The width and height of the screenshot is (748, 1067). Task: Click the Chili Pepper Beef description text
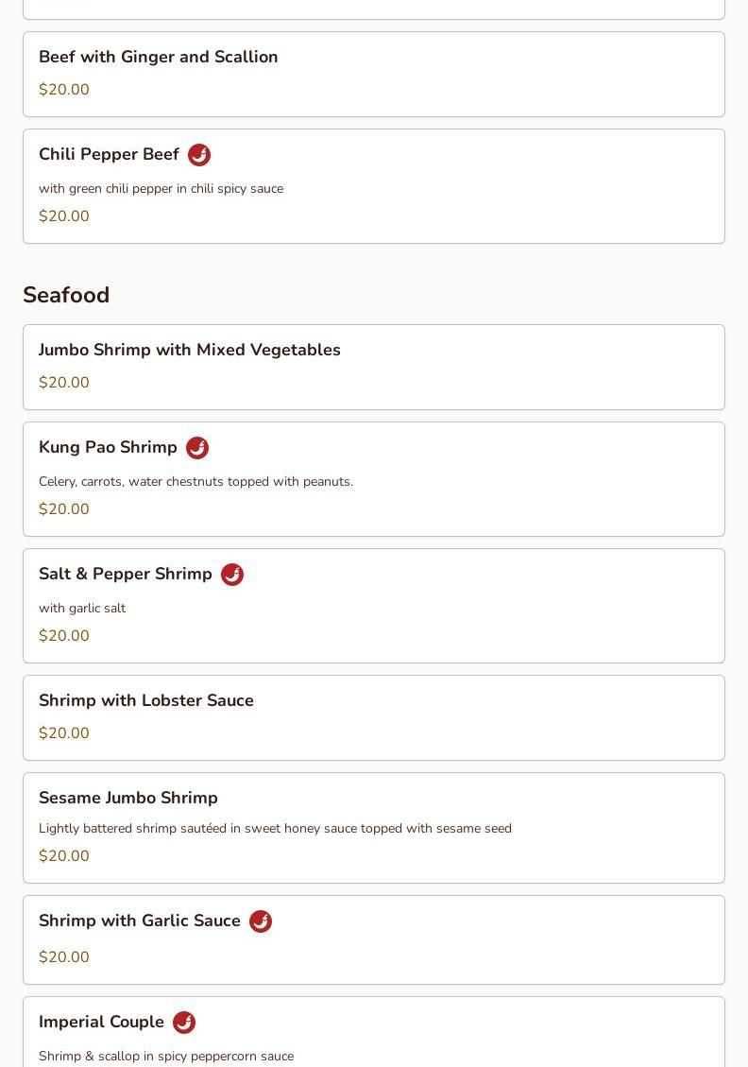pos(161,188)
